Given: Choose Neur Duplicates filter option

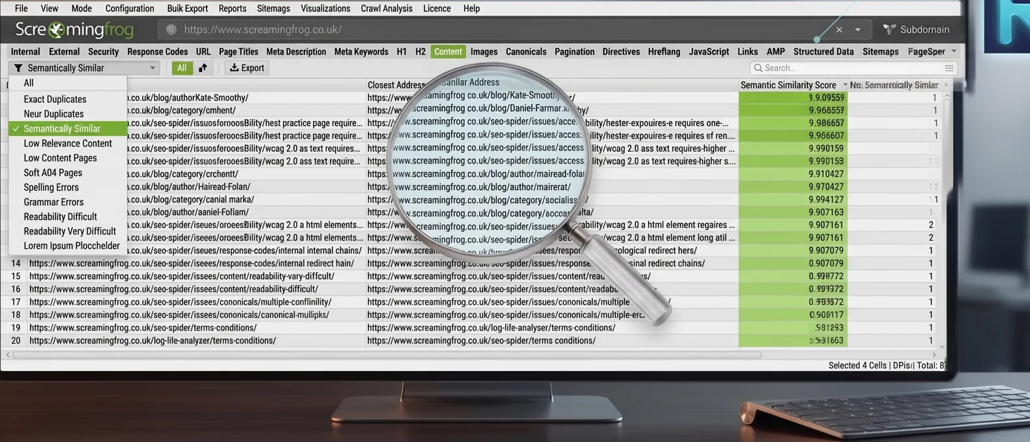Looking at the screenshot, I should pos(68,114).
